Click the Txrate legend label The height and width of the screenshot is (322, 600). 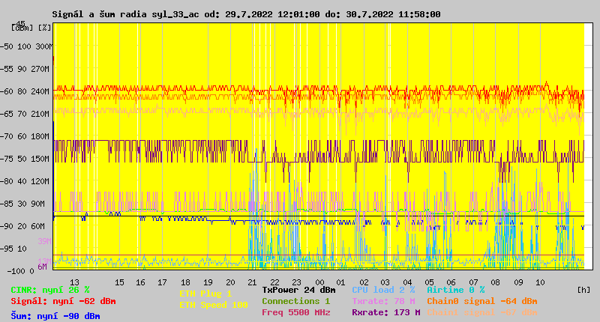(x=382, y=301)
